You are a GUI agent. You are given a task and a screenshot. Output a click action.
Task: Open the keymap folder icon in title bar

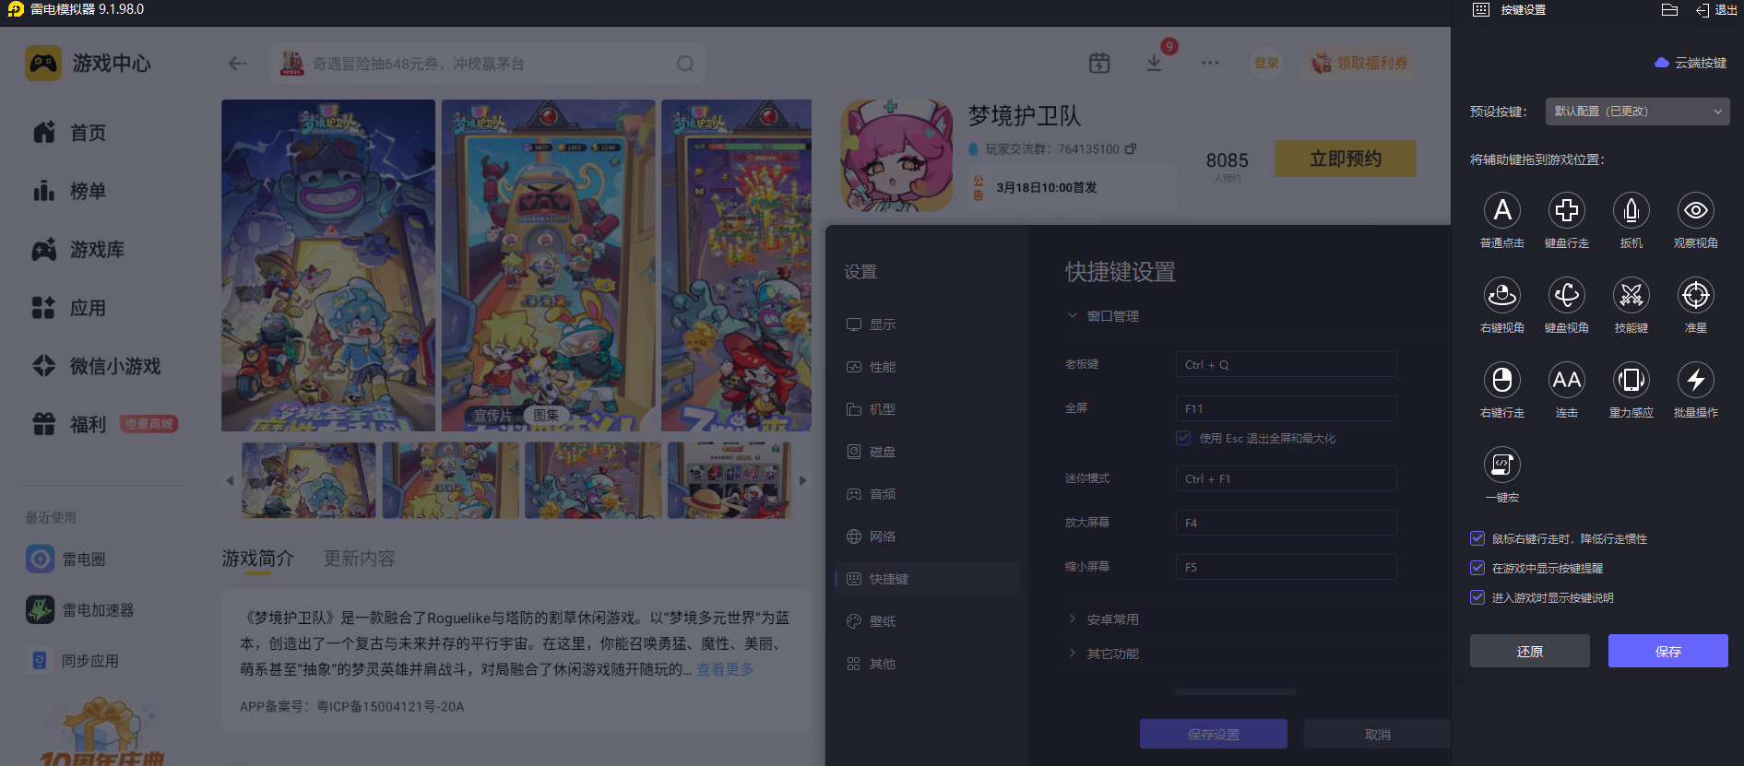1669,10
